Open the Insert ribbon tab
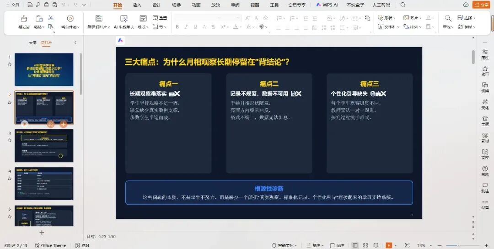 point(137,5)
